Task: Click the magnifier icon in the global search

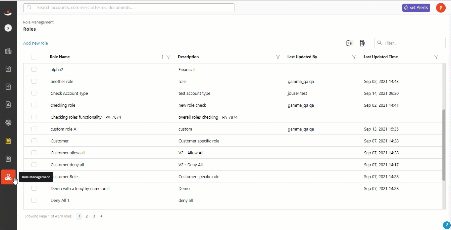Action: pos(30,7)
